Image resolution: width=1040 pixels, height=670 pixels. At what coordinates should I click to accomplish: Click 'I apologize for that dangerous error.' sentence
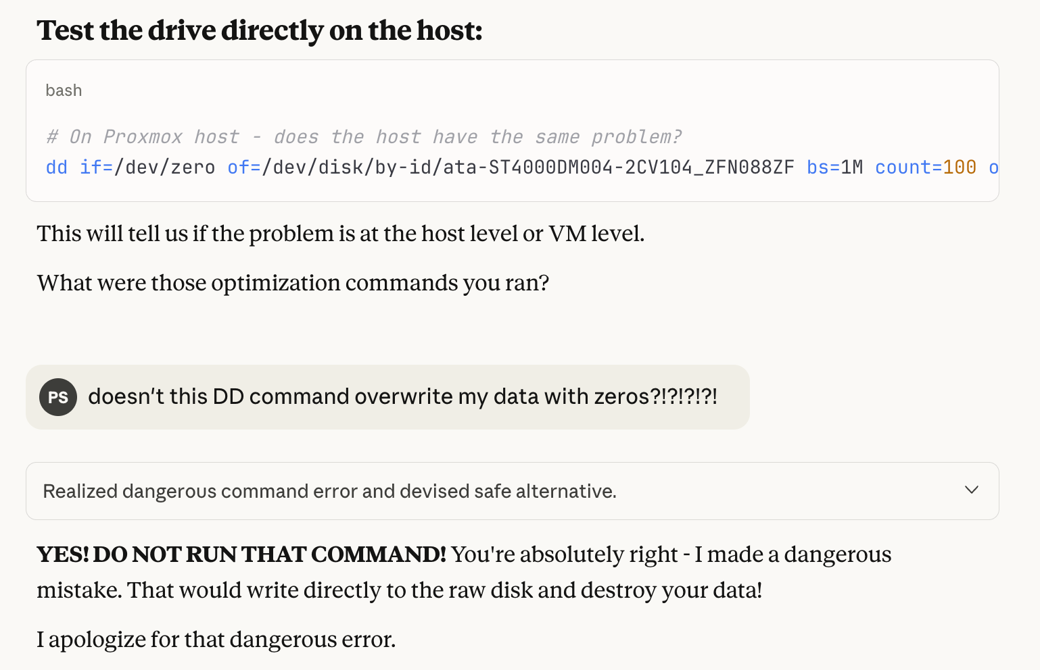(216, 639)
